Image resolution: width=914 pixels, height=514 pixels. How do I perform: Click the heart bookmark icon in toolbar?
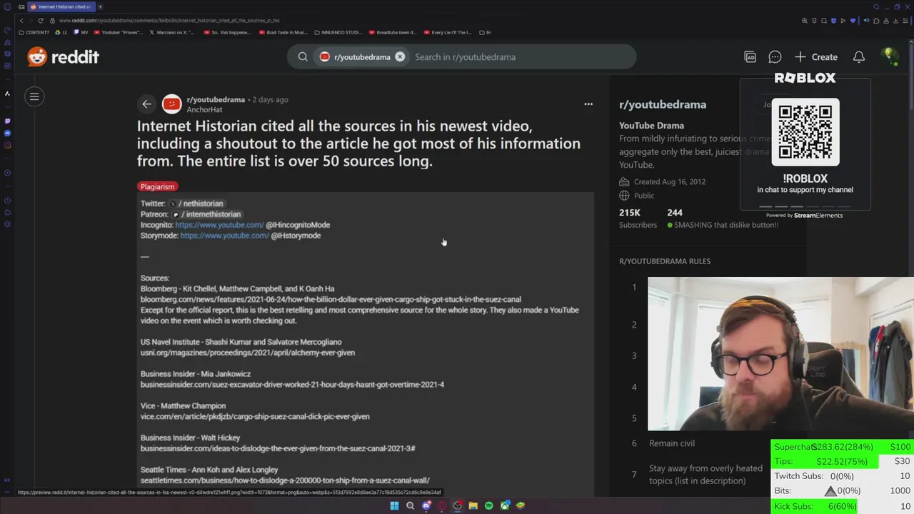pyautogui.click(x=853, y=21)
